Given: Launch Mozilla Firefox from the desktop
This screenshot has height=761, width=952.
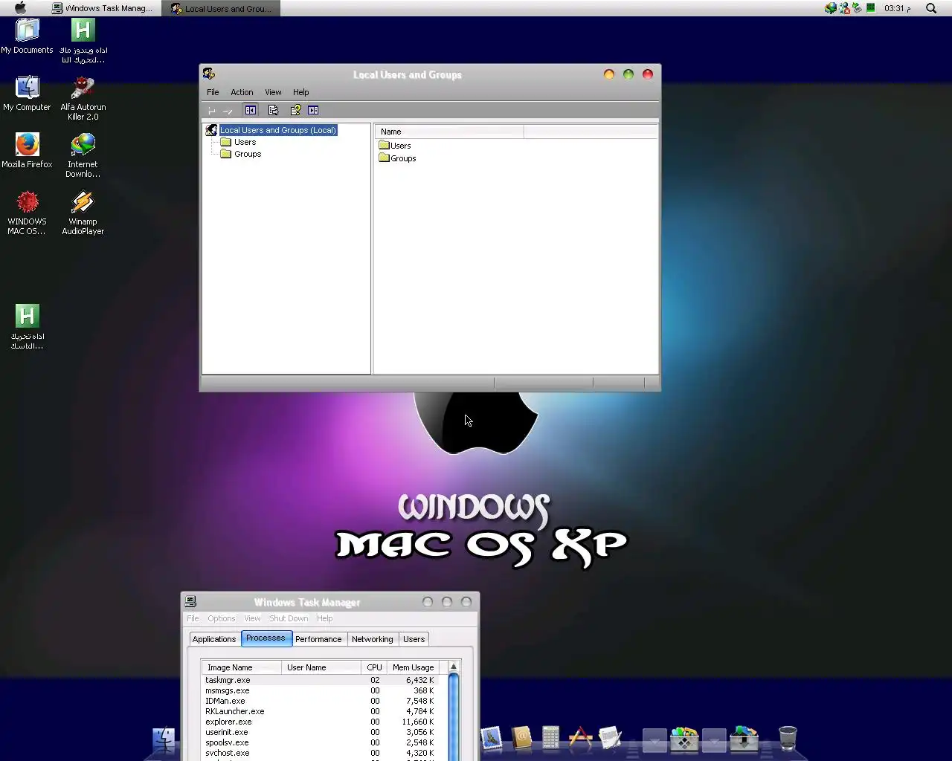Looking at the screenshot, I should [x=27, y=150].
